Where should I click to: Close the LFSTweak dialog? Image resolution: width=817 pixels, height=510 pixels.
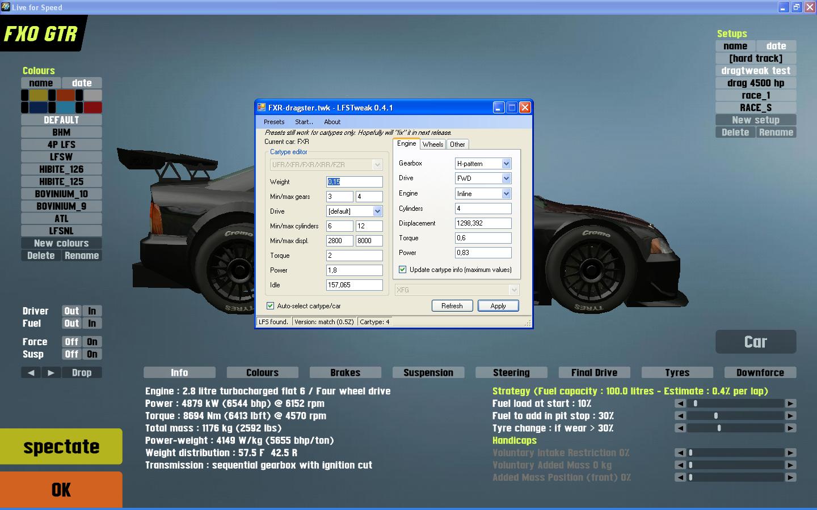[525, 107]
